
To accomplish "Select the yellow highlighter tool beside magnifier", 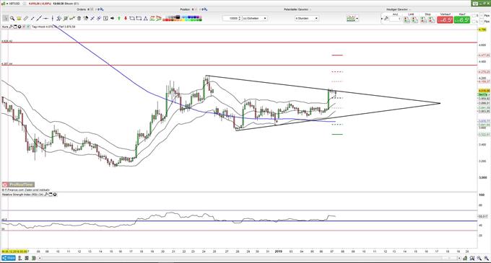I will pos(19,18).
